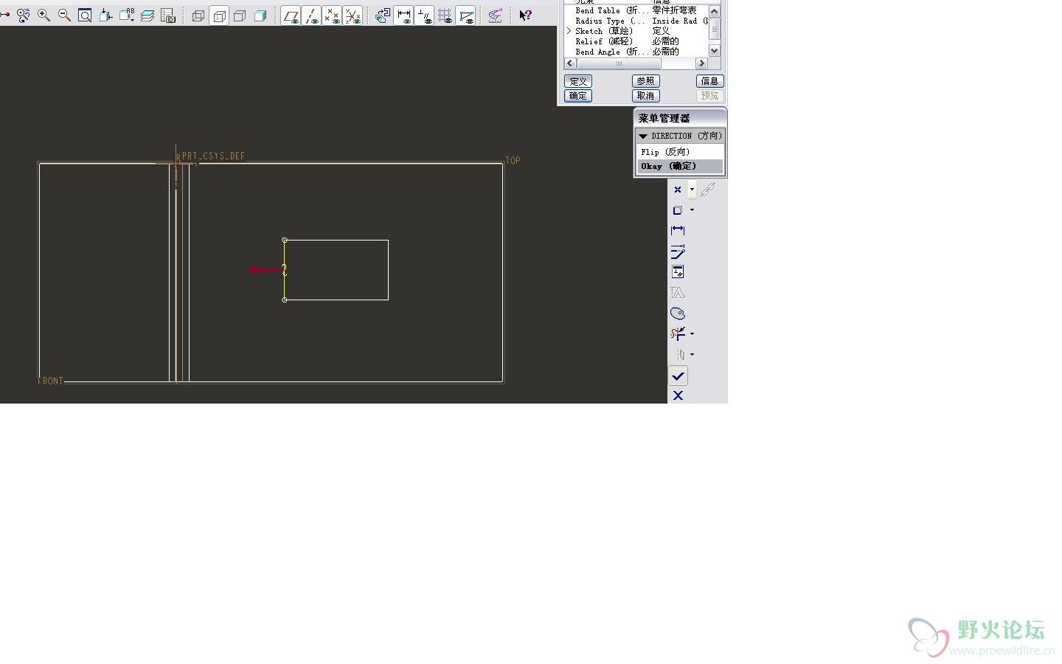Accept the sketch with the checkmark
The height and width of the screenshot is (664, 1062).
pos(678,376)
